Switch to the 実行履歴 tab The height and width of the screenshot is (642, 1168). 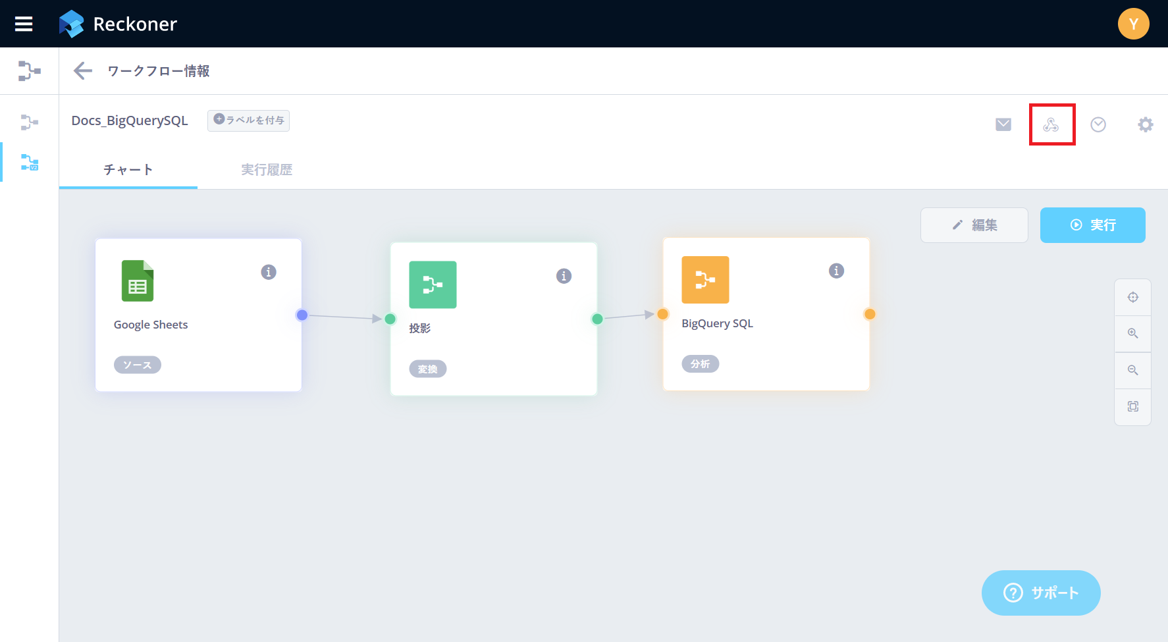[266, 170]
